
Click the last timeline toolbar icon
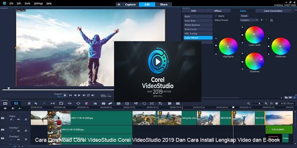(x=178, y=103)
